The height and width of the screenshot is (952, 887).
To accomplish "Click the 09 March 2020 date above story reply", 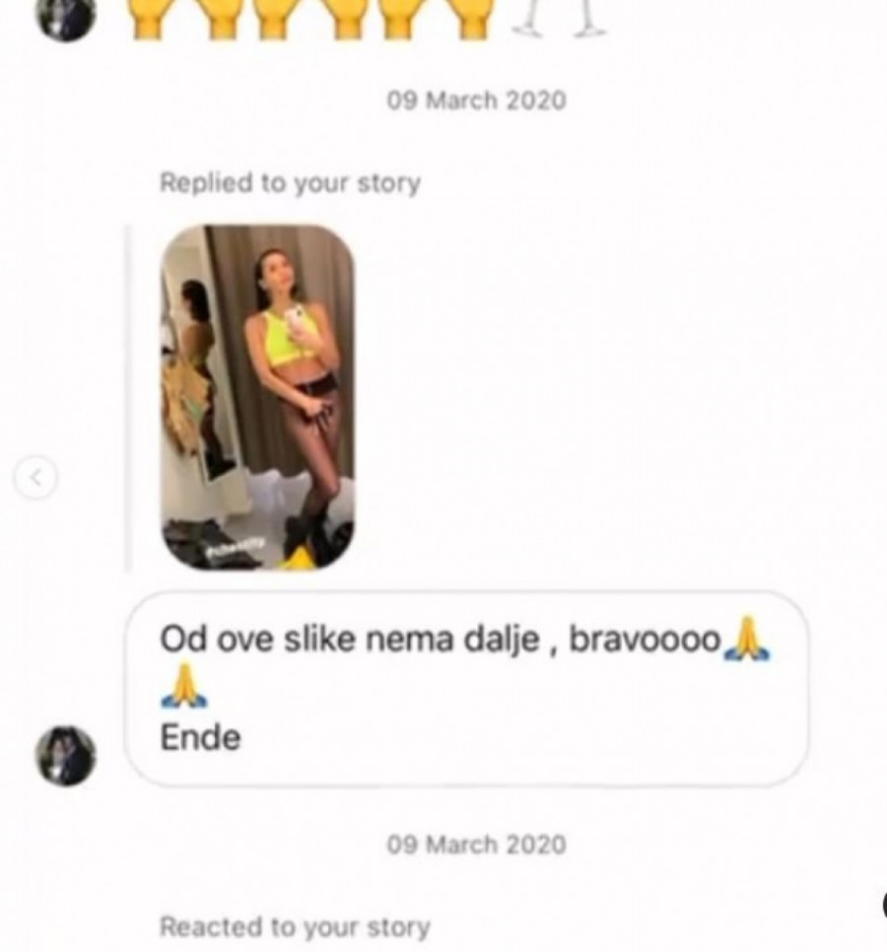I will pyautogui.click(x=477, y=101).
